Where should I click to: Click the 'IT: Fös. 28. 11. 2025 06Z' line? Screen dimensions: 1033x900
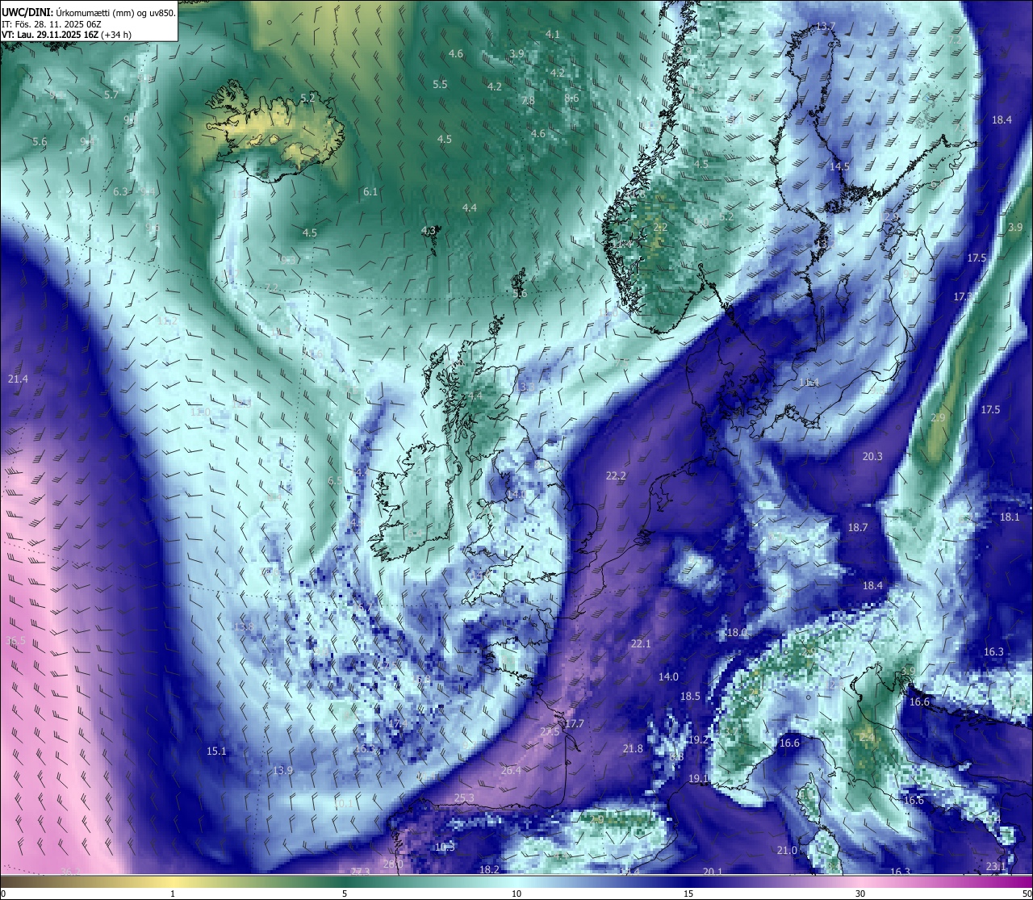[x=52, y=24]
